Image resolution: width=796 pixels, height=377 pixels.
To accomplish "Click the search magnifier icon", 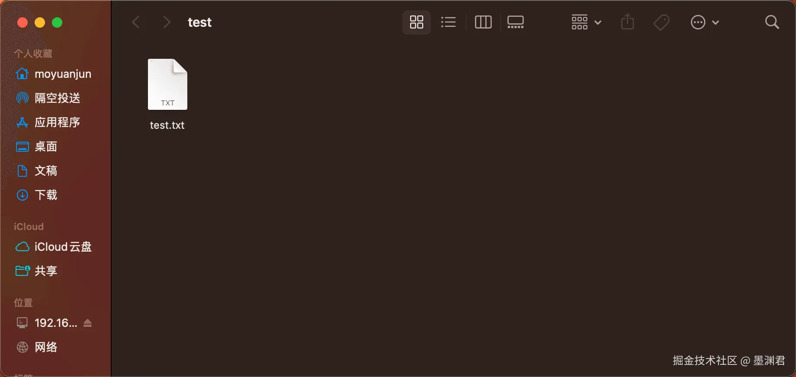I will pos(772,22).
